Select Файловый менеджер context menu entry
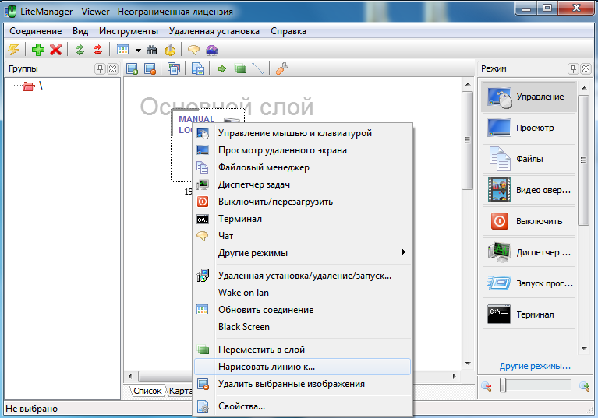 303,167
